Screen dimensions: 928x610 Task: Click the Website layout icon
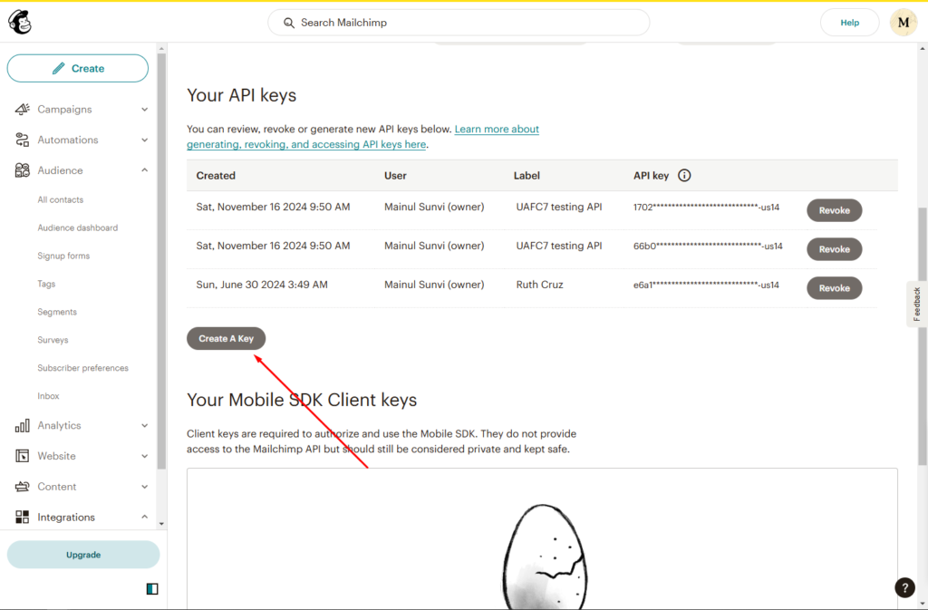pos(23,456)
